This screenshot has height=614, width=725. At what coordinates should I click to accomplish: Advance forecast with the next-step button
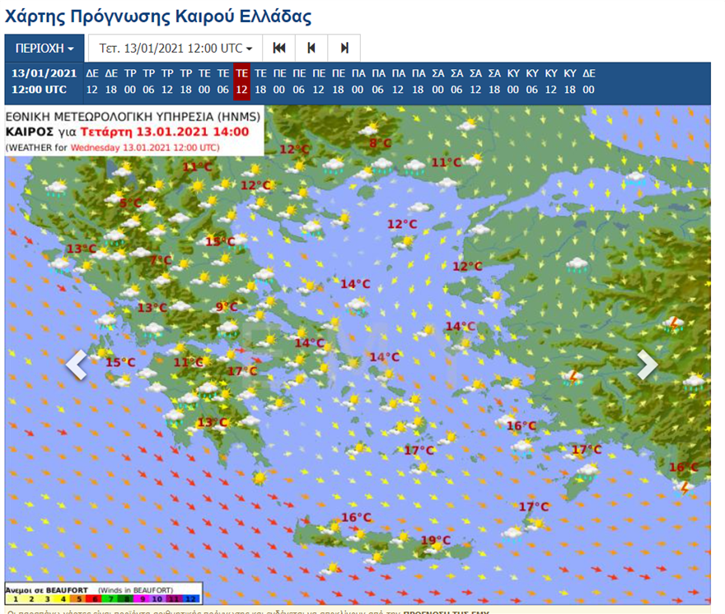point(346,47)
